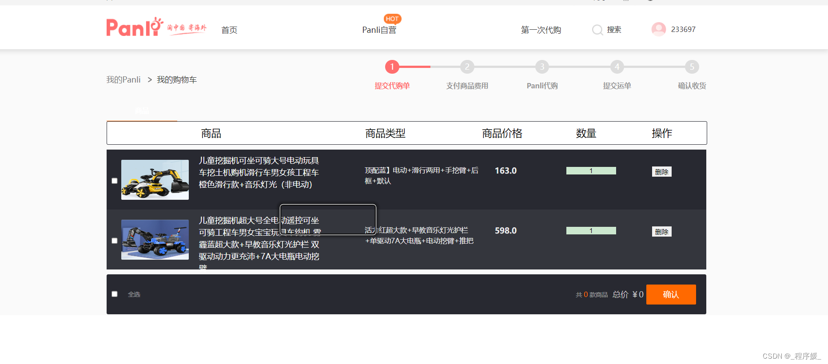Click the 总价 ¥0 total text
Viewport: 828px width, 364px height.
point(628,294)
